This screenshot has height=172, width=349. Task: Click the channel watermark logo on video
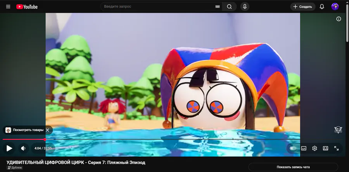338,130
